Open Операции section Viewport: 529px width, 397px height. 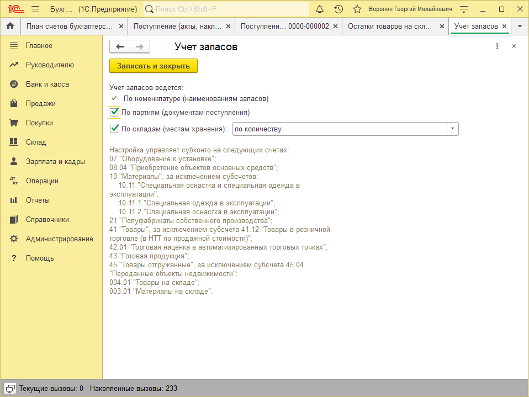point(42,181)
